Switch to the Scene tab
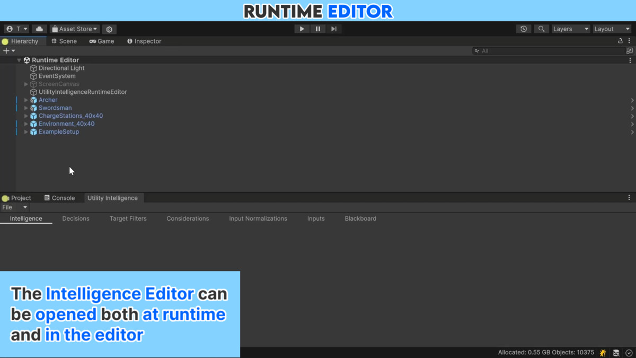Viewport: 636px width, 358px height. coord(64,41)
